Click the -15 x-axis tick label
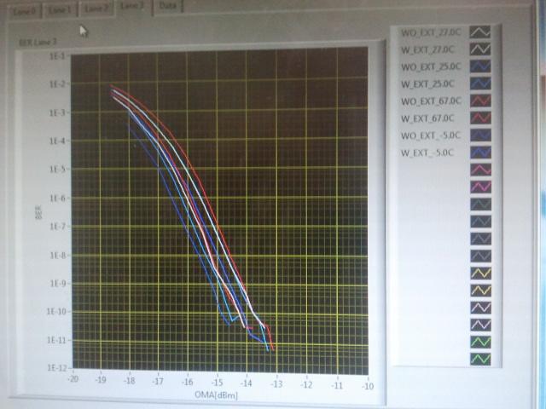Screen dimensions: 546x409 [217, 383]
